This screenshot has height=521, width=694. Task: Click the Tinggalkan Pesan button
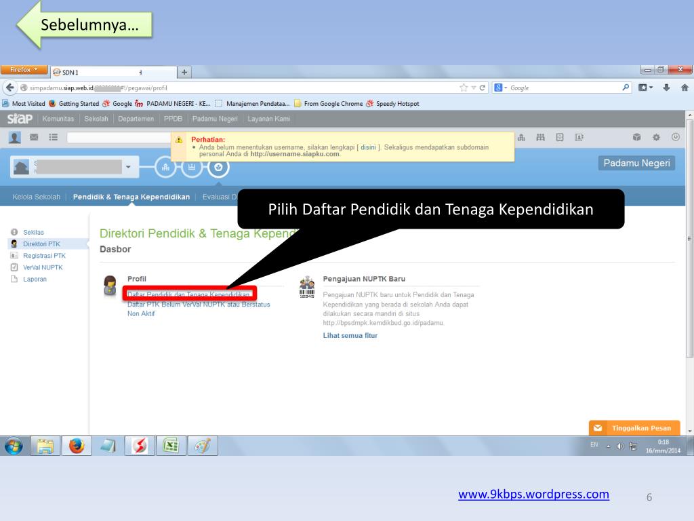[x=634, y=428]
